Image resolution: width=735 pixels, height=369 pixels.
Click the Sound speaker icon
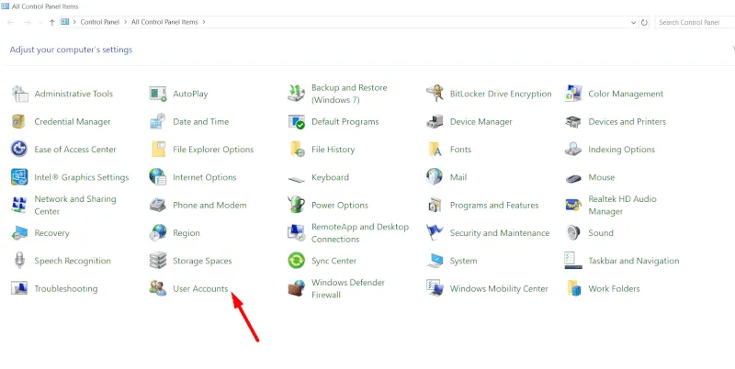tap(573, 233)
